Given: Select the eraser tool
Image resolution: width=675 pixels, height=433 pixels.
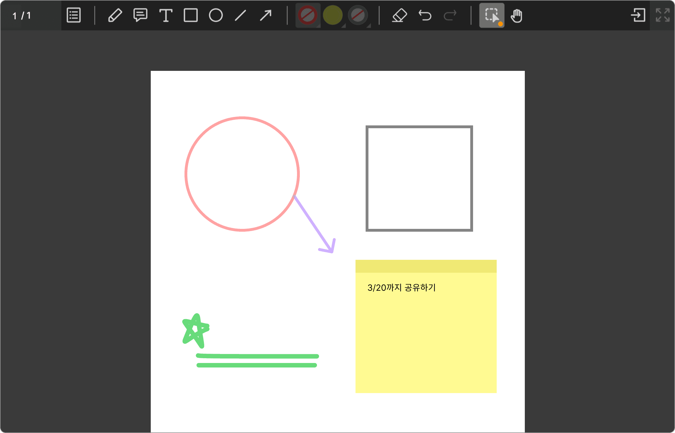Looking at the screenshot, I should click(399, 15).
